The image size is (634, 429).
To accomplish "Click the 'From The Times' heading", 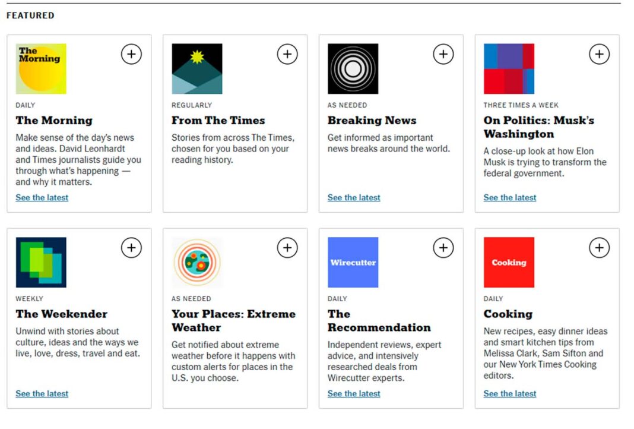I will point(218,120).
